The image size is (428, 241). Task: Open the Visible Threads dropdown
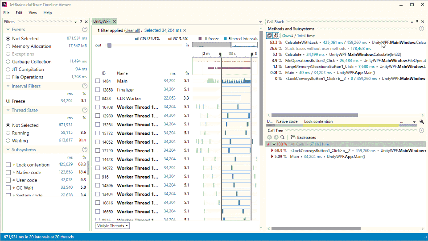(x=113, y=226)
